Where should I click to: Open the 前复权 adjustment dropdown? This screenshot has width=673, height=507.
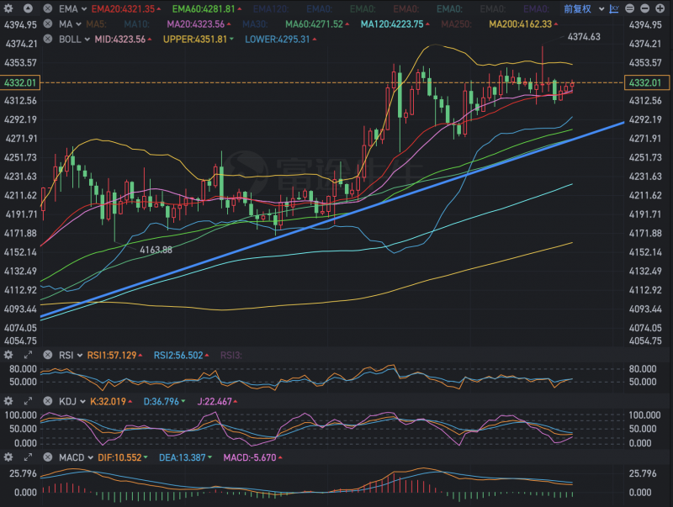(582, 8)
